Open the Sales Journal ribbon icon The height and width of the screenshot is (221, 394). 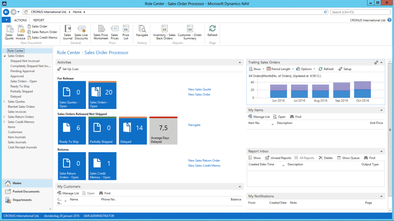67,32
